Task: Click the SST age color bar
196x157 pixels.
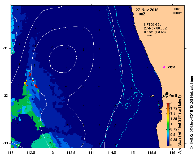Action: click(168, 124)
